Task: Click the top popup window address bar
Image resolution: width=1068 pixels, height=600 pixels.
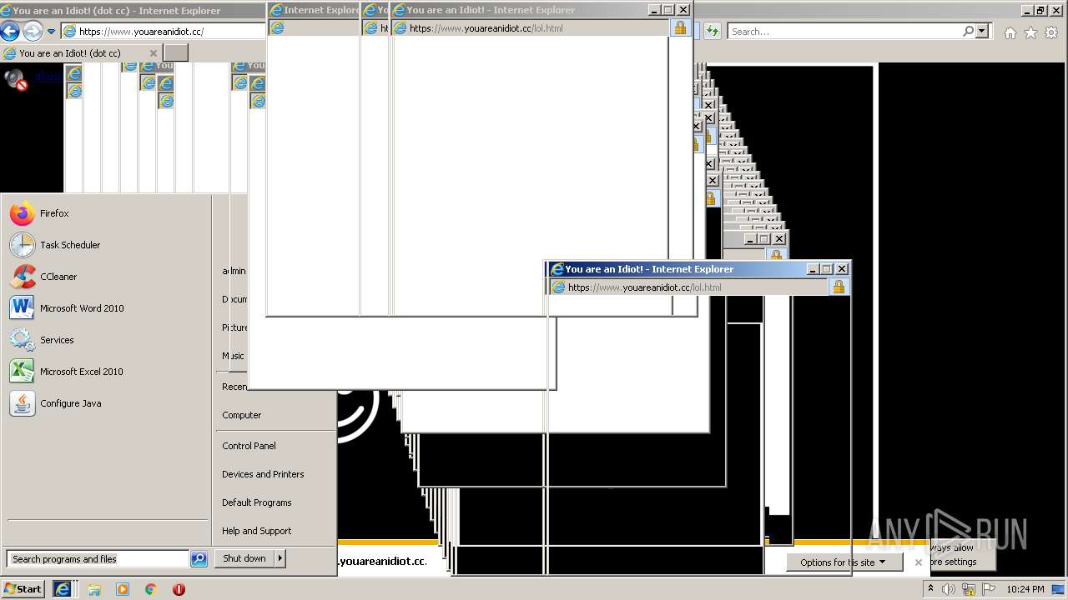Action: pos(531,28)
